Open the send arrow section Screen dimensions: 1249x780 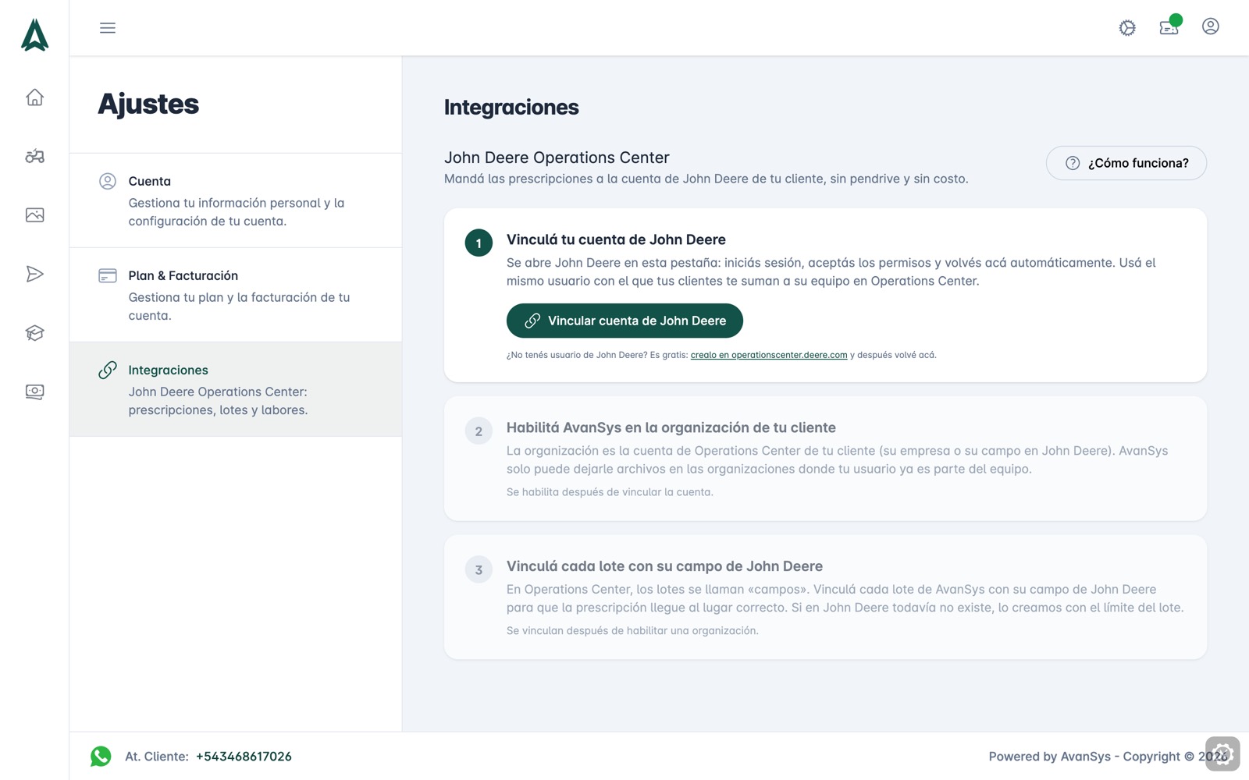(34, 274)
